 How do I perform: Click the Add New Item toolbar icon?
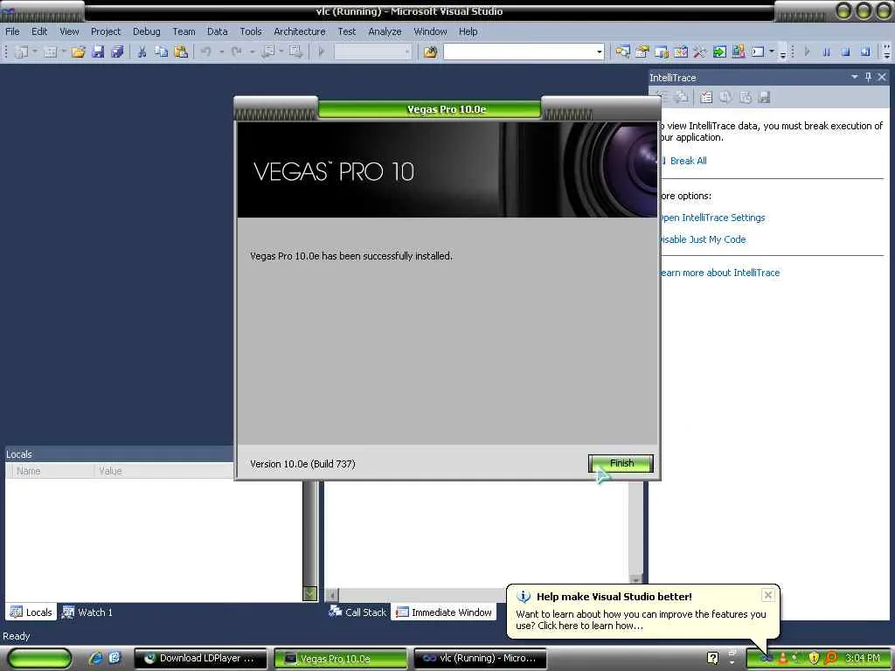50,52
